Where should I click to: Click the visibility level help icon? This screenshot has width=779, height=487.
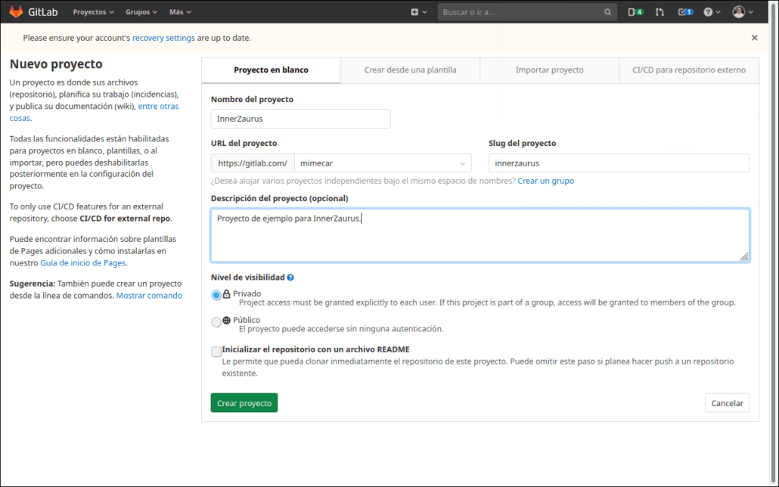click(x=290, y=278)
